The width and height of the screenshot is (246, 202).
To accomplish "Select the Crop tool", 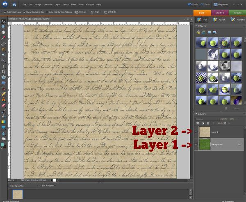I will [x=3, y=72].
